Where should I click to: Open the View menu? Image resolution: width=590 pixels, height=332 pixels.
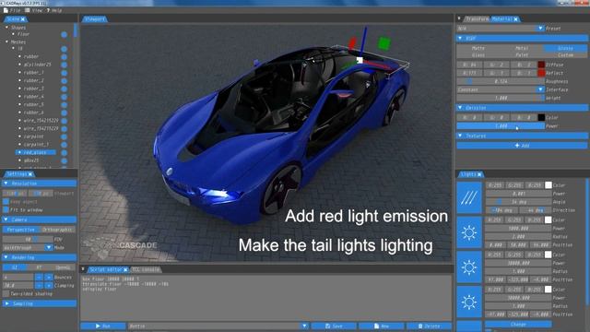pyautogui.click(x=33, y=10)
